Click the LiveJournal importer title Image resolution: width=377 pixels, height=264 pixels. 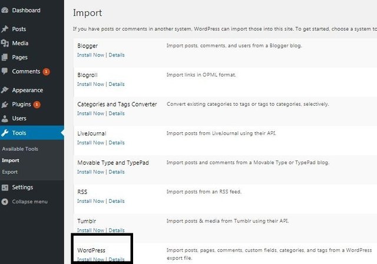92,133
